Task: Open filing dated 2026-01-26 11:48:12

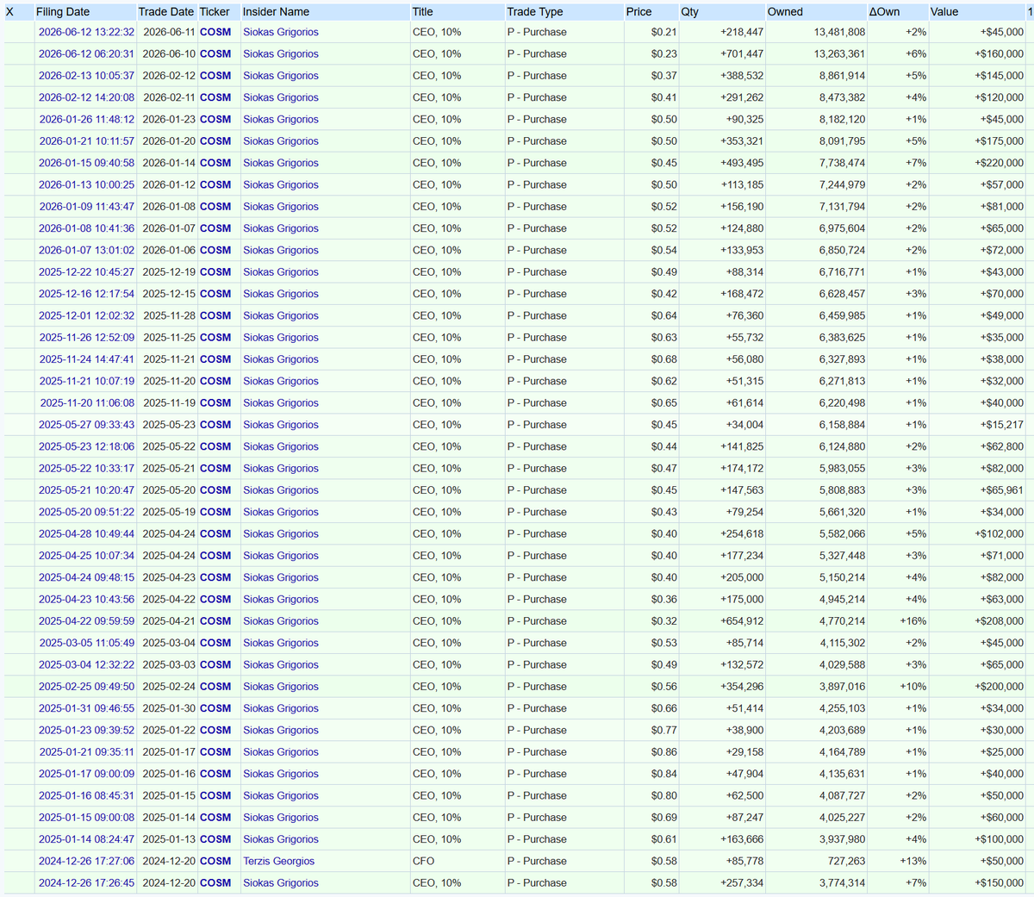Action: click(x=86, y=119)
